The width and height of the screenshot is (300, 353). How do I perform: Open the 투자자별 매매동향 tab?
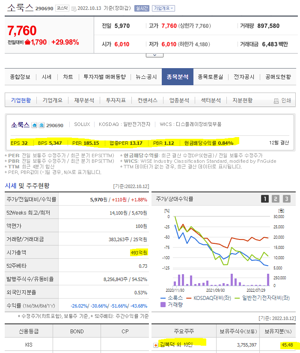pyautogui.click(x=104, y=77)
